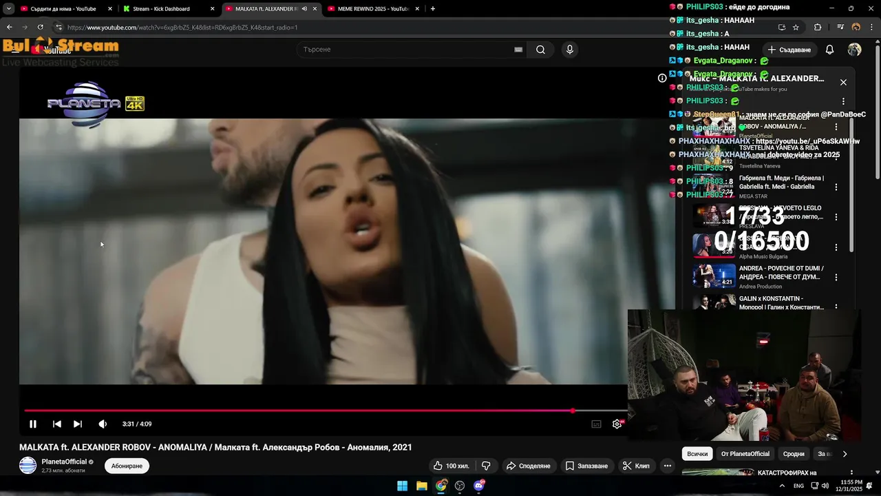Create a clip with Клип button
The width and height of the screenshot is (881, 496).
(636, 466)
